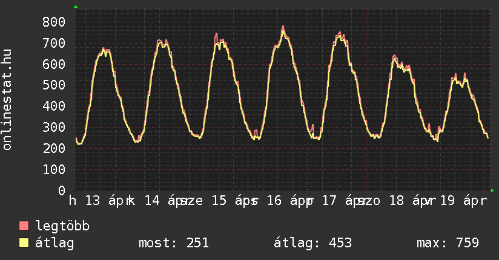Viewport: 499px width, 260px height.
Task: Click the red legtöbb legend swatch
Action: [x=24, y=226]
